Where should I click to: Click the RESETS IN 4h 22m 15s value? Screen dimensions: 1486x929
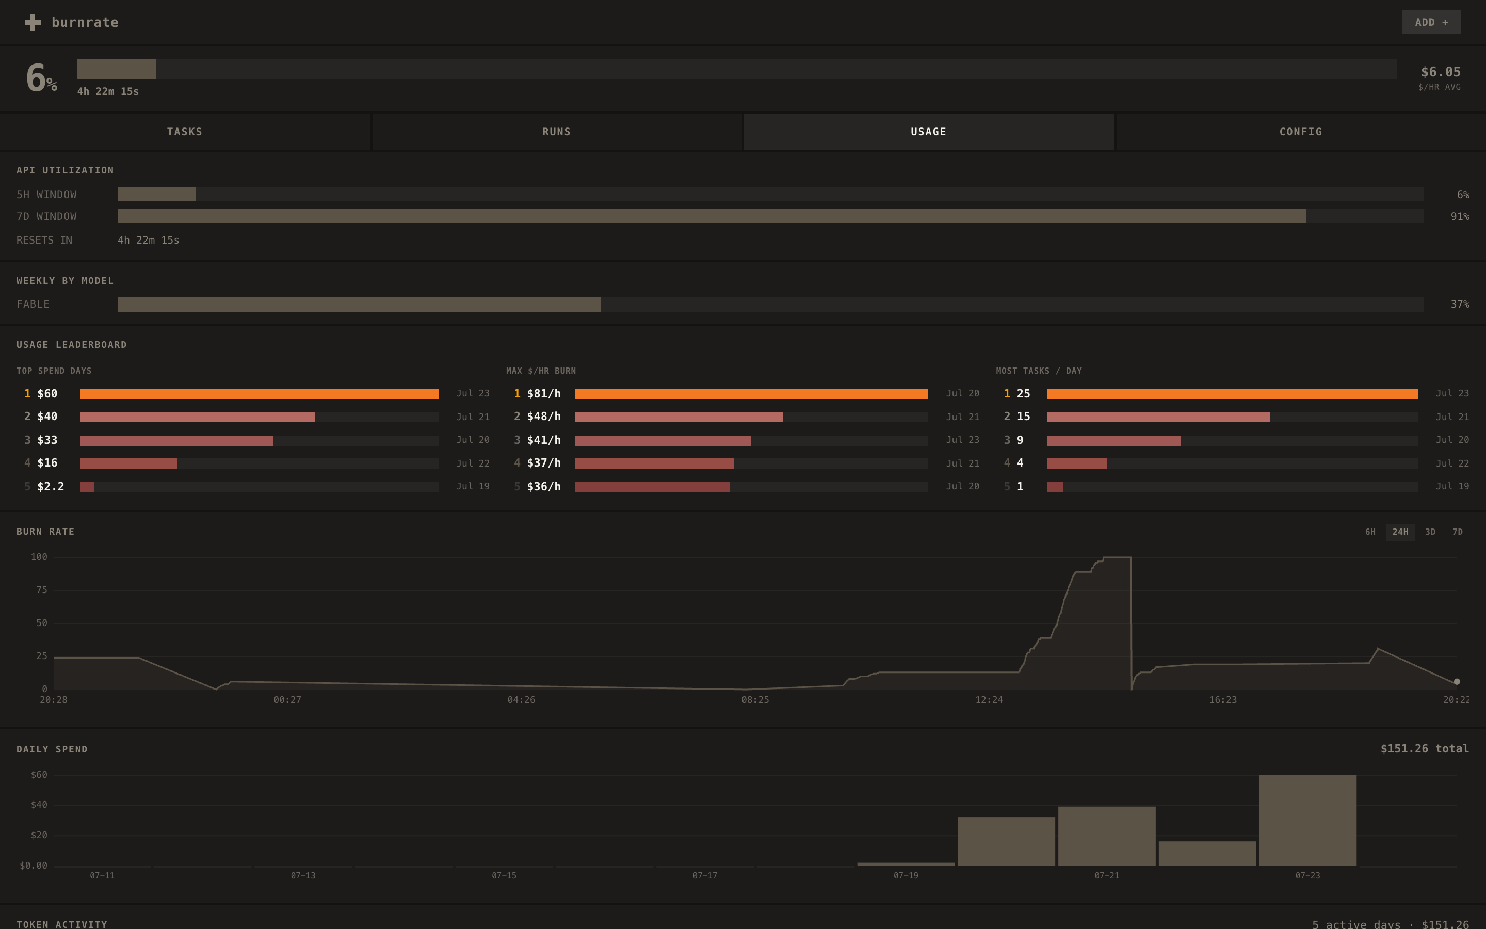(149, 240)
